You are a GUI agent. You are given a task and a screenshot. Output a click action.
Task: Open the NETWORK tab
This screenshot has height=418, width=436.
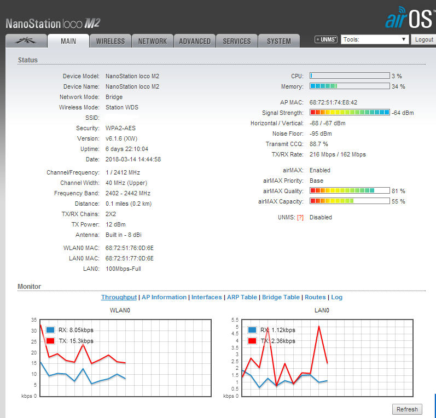pyautogui.click(x=153, y=41)
